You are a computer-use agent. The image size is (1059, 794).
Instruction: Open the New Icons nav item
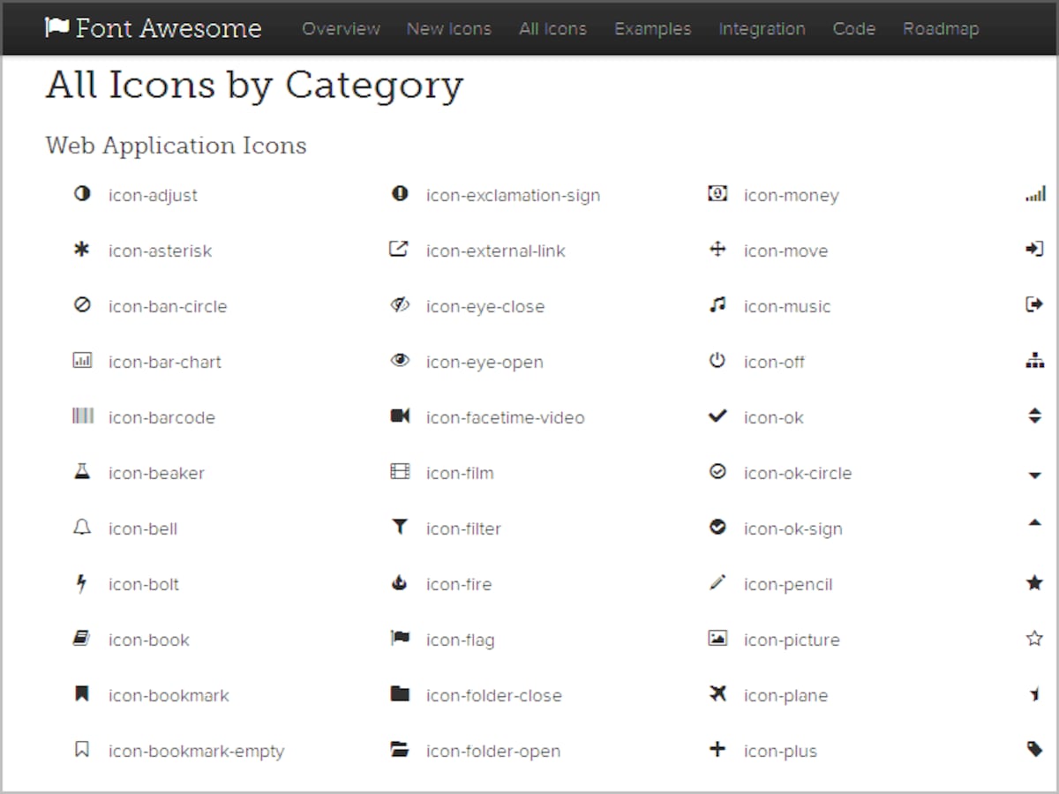[448, 28]
